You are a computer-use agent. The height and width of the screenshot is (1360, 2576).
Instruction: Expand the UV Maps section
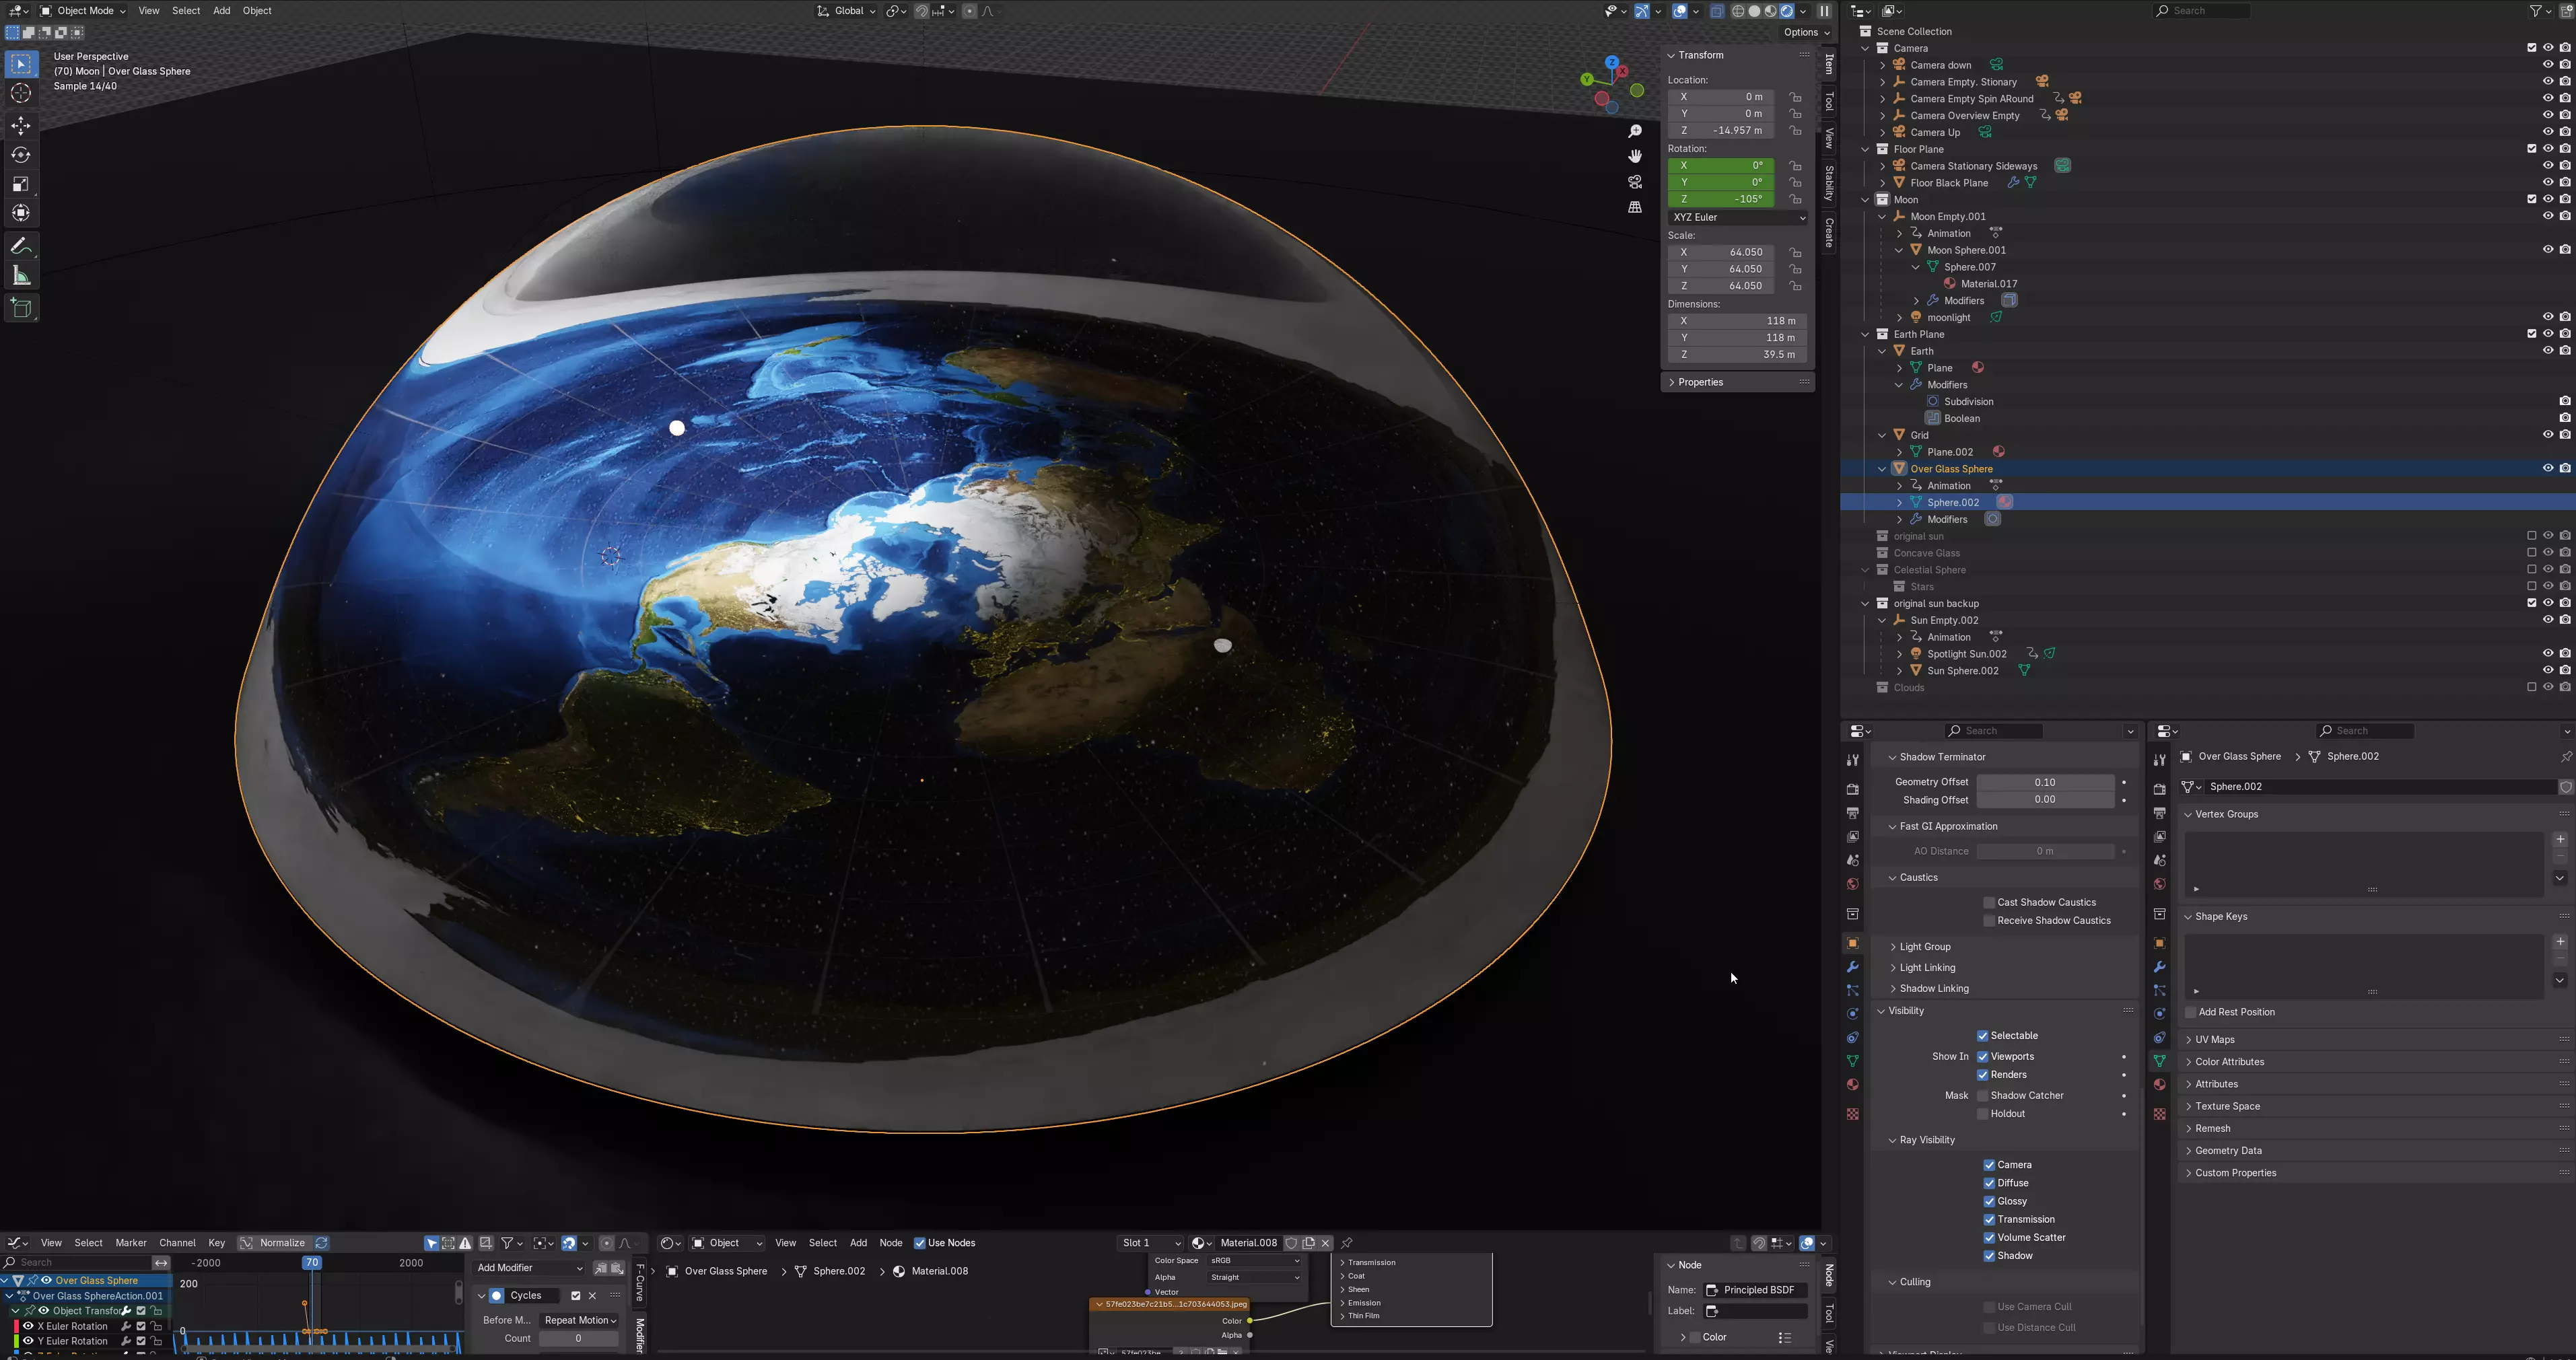pos(2214,1040)
